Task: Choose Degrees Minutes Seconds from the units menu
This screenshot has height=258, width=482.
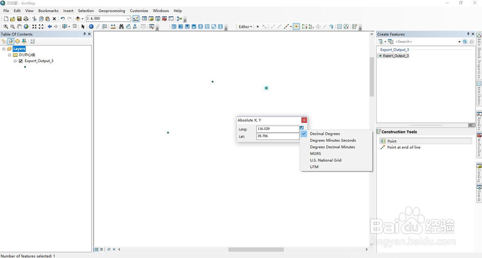Action: (333, 141)
